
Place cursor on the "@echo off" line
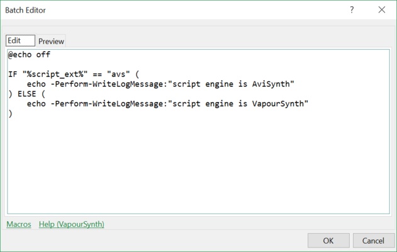coord(29,55)
